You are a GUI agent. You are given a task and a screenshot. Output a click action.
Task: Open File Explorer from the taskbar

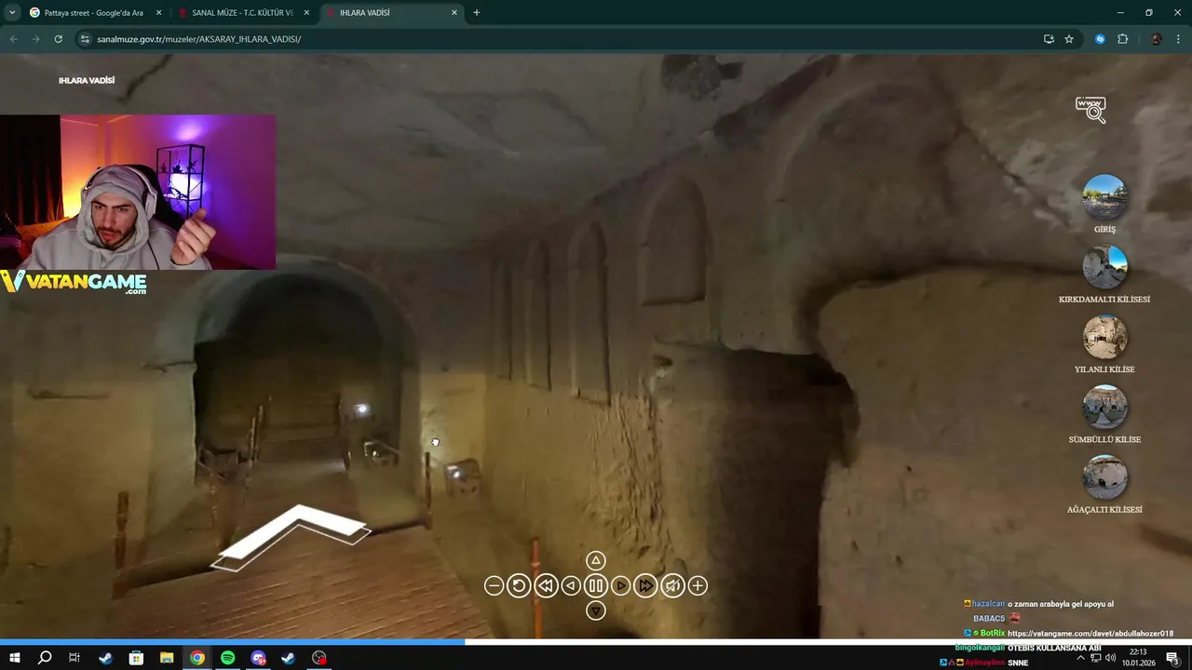click(x=167, y=658)
